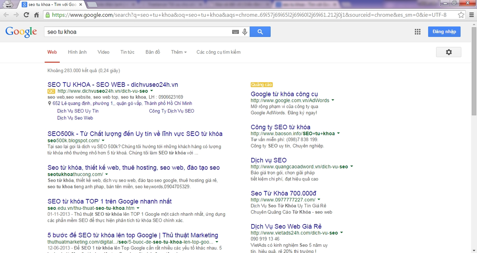Click the 652 Lê quang định address link

click(123, 103)
